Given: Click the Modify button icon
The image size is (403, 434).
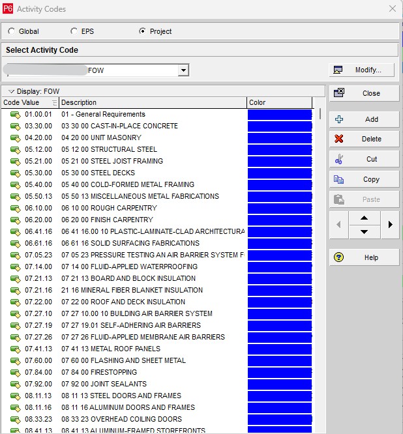Looking at the screenshot, I should coord(338,70).
